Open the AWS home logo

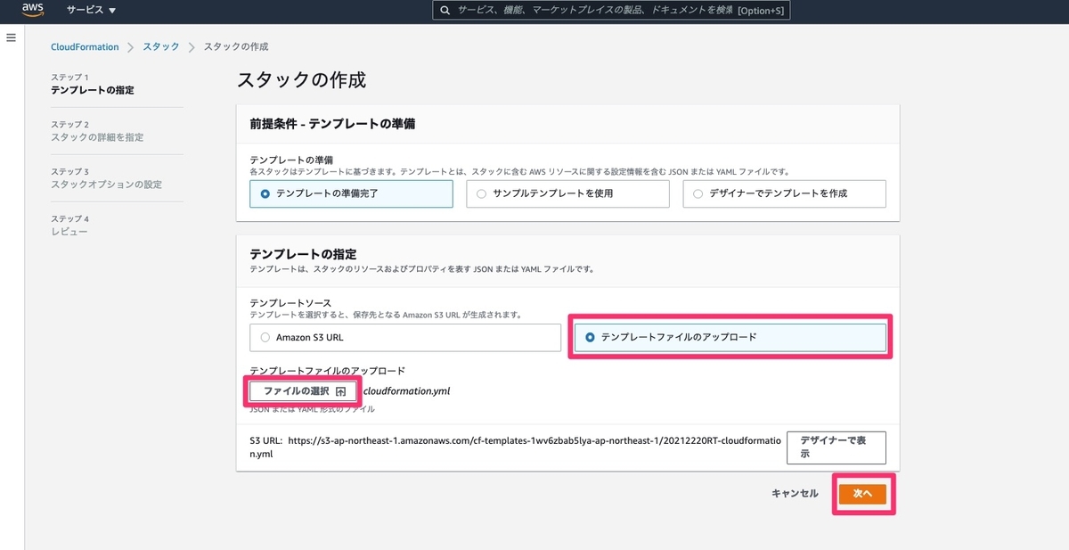(32, 11)
